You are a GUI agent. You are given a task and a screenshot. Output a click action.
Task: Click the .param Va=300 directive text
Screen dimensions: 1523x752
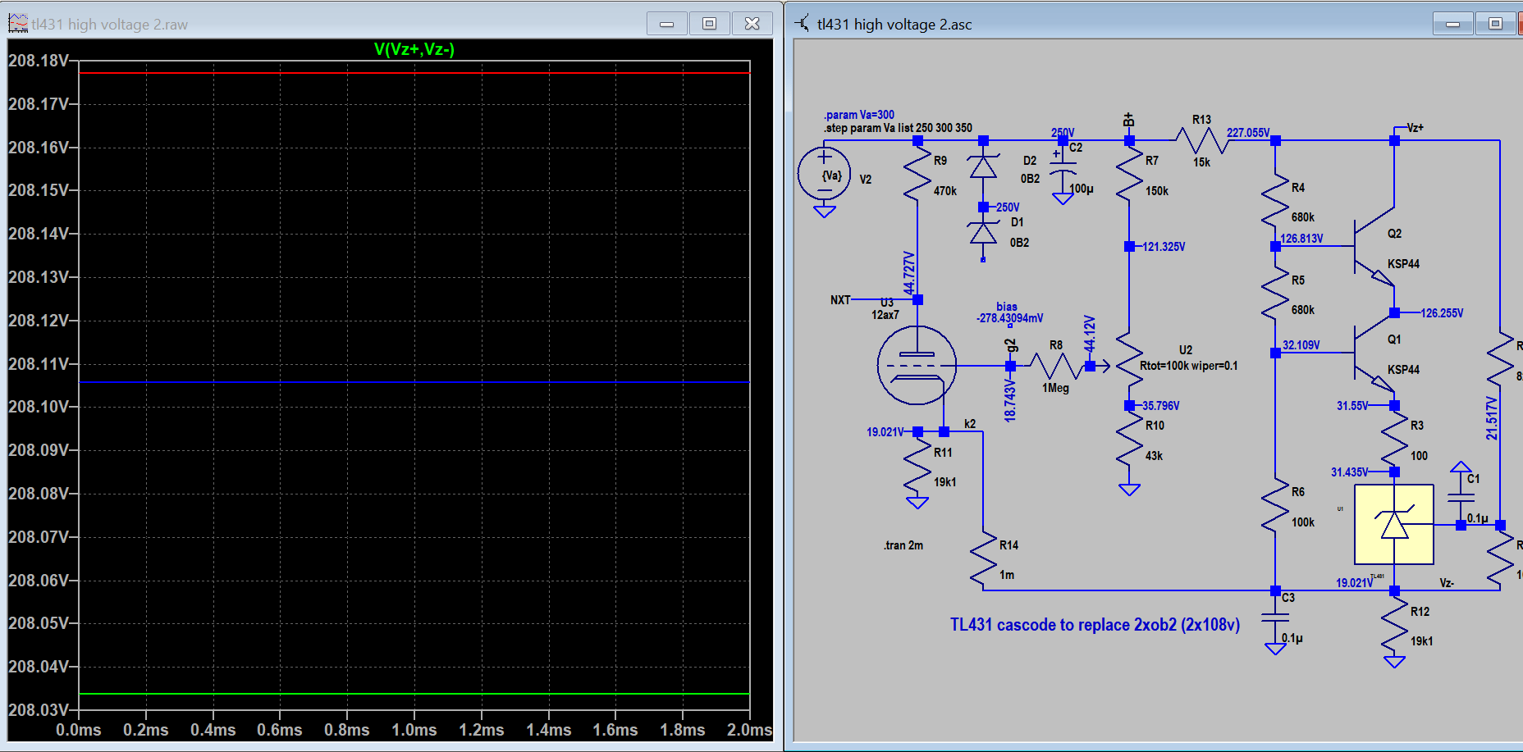859,115
